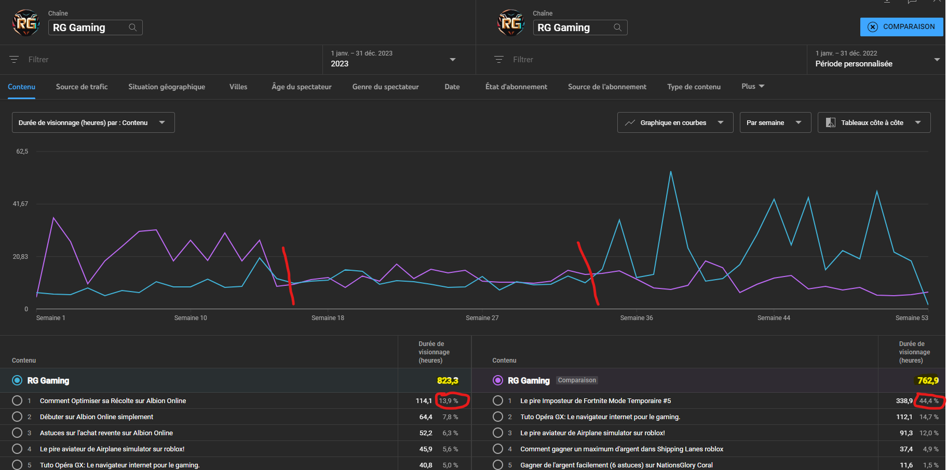Select radio for Comment Optimiser sa Récolte sur Albion Online
947x470 pixels.
coord(17,400)
